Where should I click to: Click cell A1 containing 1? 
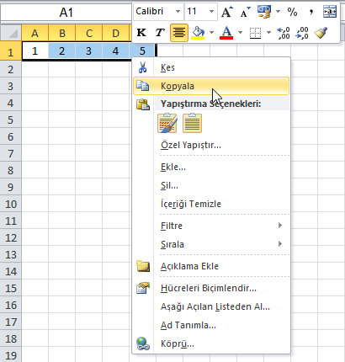coord(34,51)
